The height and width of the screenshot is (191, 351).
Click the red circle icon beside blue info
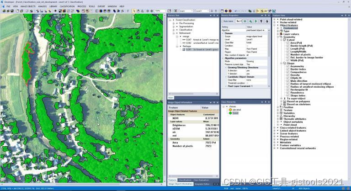[230, 11]
